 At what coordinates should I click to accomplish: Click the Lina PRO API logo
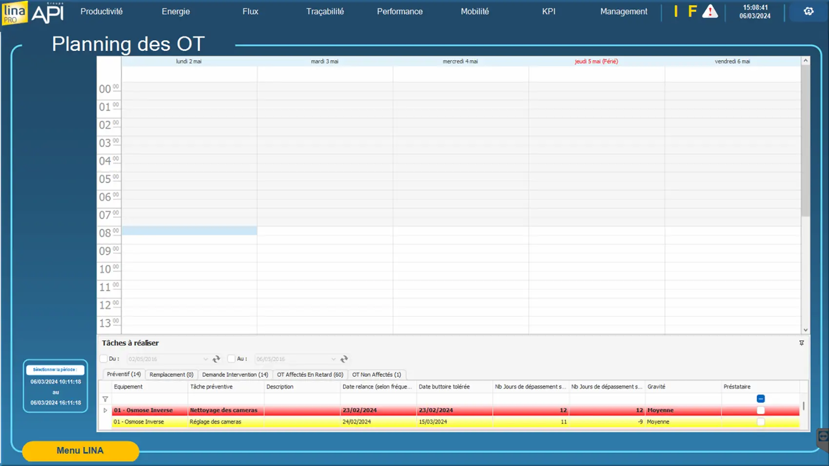pyautogui.click(x=33, y=13)
